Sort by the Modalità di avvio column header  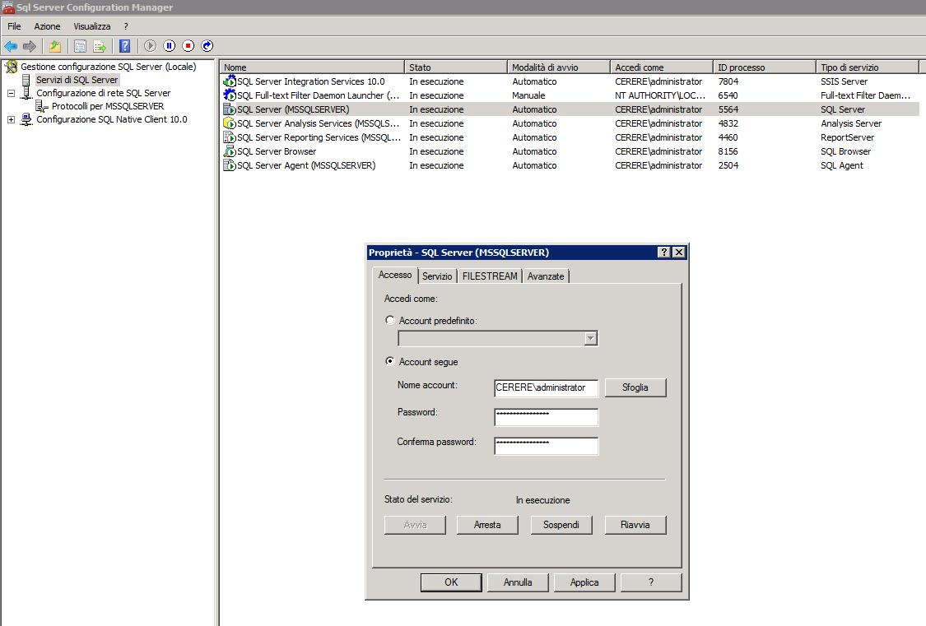point(558,67)
